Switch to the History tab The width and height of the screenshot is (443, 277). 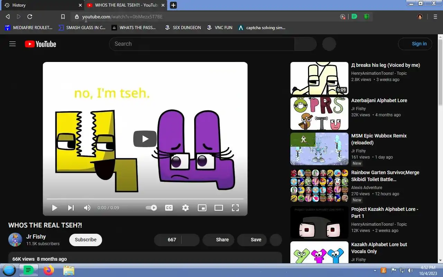(42, 5)
